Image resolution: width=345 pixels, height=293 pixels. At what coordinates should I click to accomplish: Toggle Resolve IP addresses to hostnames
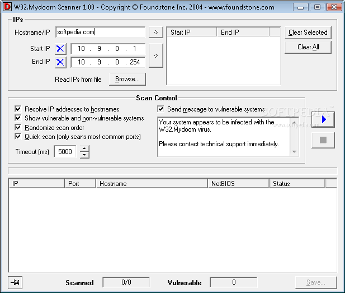pyautogui.click(x=18, y=109)
